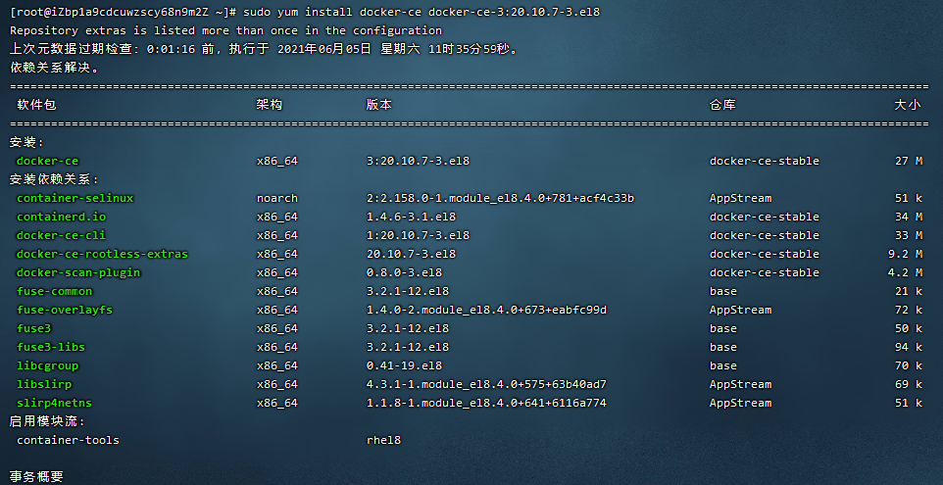The width and height of the screenshot is (943, 485).
Task: Click the sudo yum install command line
Action: pos(305,12)
